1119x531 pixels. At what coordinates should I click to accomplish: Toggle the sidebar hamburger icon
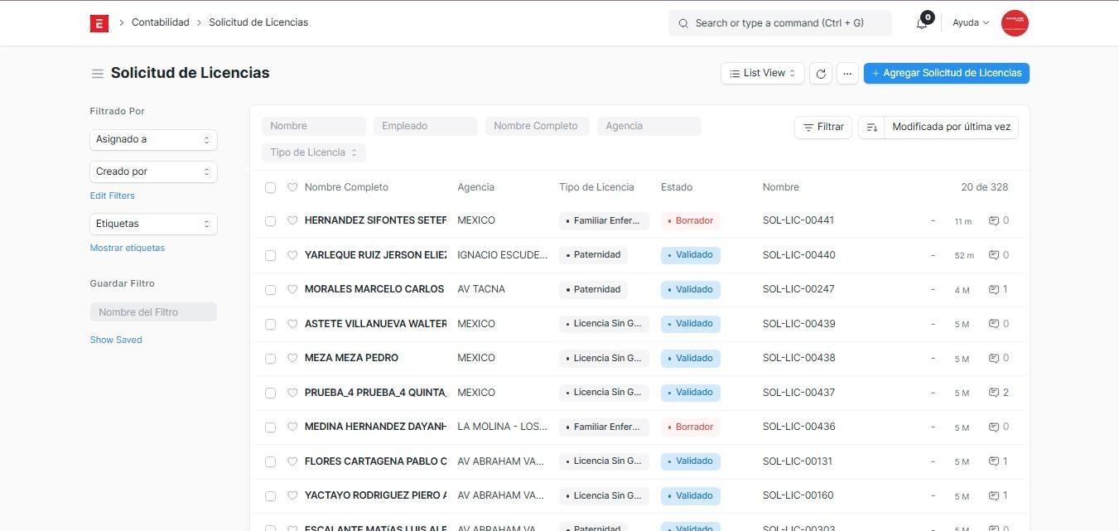coord(97,74)
